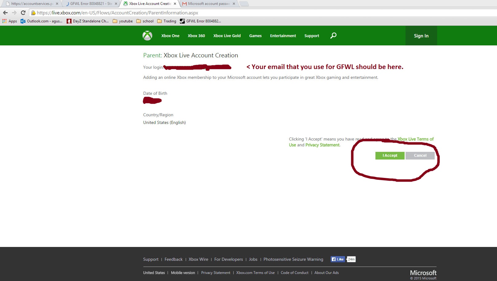Click the Facebook Like button
This screenshot has width=497, height=281.
click(x=338, y=259)
